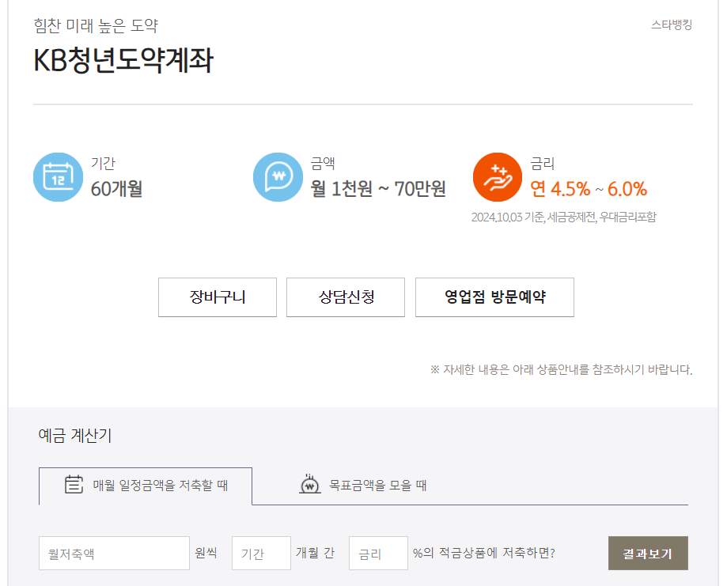This screenshot has width=727, height=586.
Task: Click the 힘찬 미래 높은 도약 tagline
Action: pyautogui.click(x=96, y=25)
